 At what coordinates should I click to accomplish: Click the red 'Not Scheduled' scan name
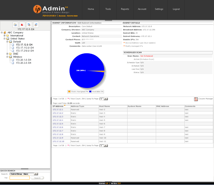tap(146, 56)
